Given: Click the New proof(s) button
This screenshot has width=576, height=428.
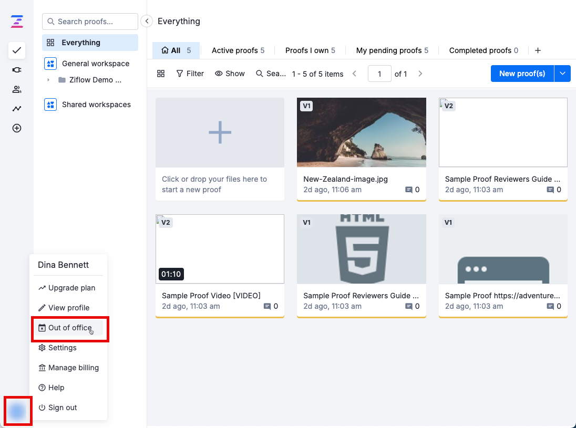Looking at the screenshot, I should [x=522, y=74].
